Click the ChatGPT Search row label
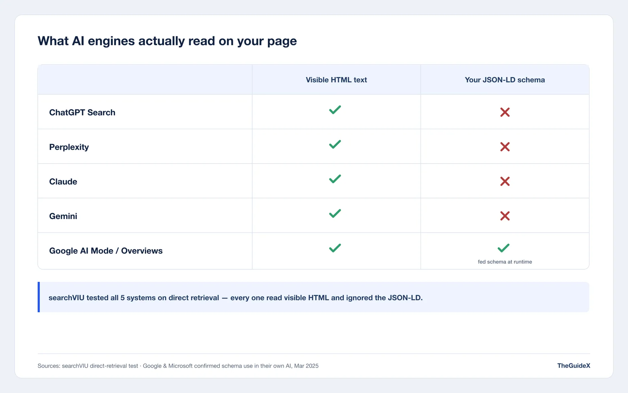Screen dimensions: 628x393 pos(82,113)
